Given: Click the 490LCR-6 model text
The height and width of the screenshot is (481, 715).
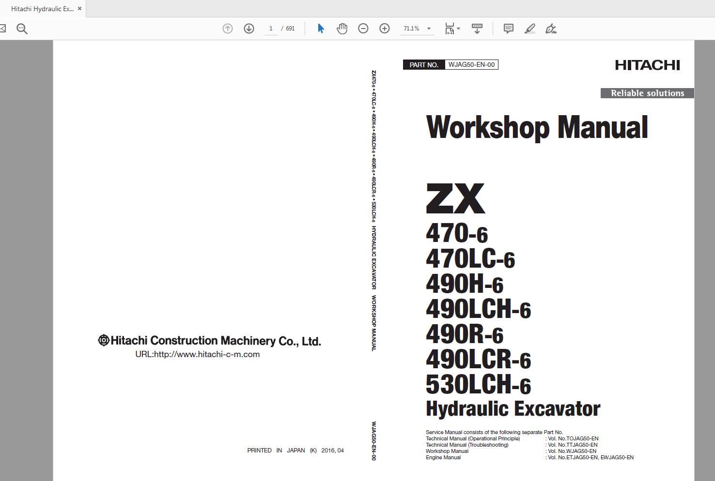Looking at the screenshot, I should [x=479, y=360].
